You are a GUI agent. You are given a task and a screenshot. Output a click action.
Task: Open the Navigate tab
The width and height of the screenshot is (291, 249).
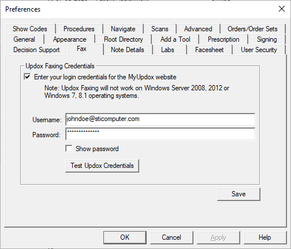pyautogui.click(x=123, y=29)
